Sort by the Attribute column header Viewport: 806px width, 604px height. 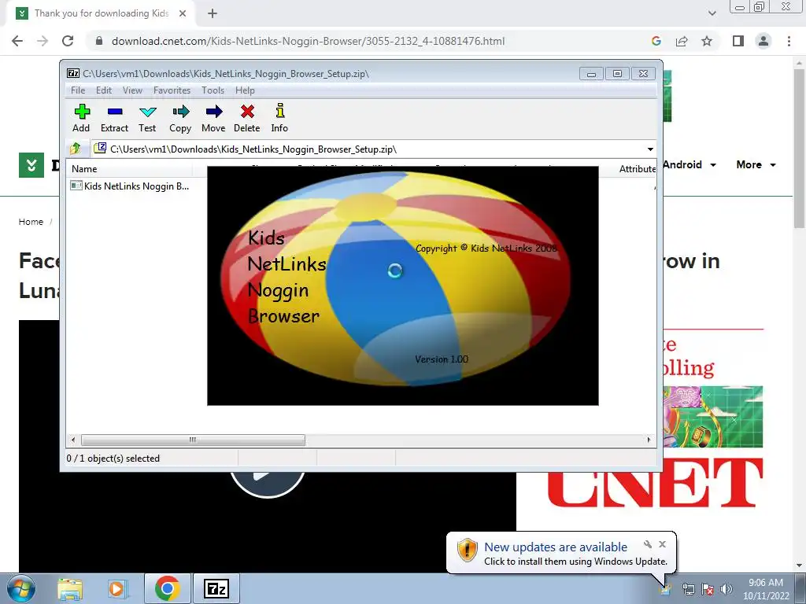click(x=638, y=169)
